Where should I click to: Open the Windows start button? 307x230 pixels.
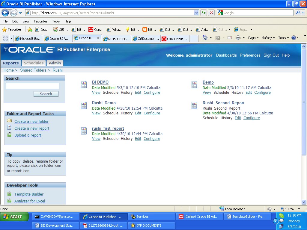[x=14, y=217]
